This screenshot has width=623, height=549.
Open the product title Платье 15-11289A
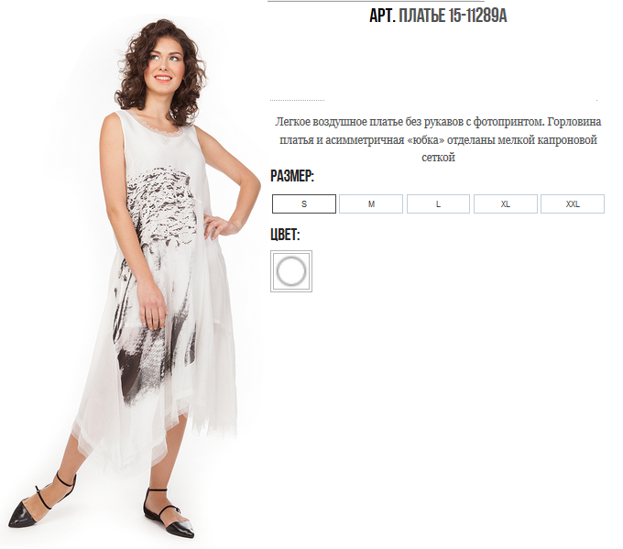(453, 16)
